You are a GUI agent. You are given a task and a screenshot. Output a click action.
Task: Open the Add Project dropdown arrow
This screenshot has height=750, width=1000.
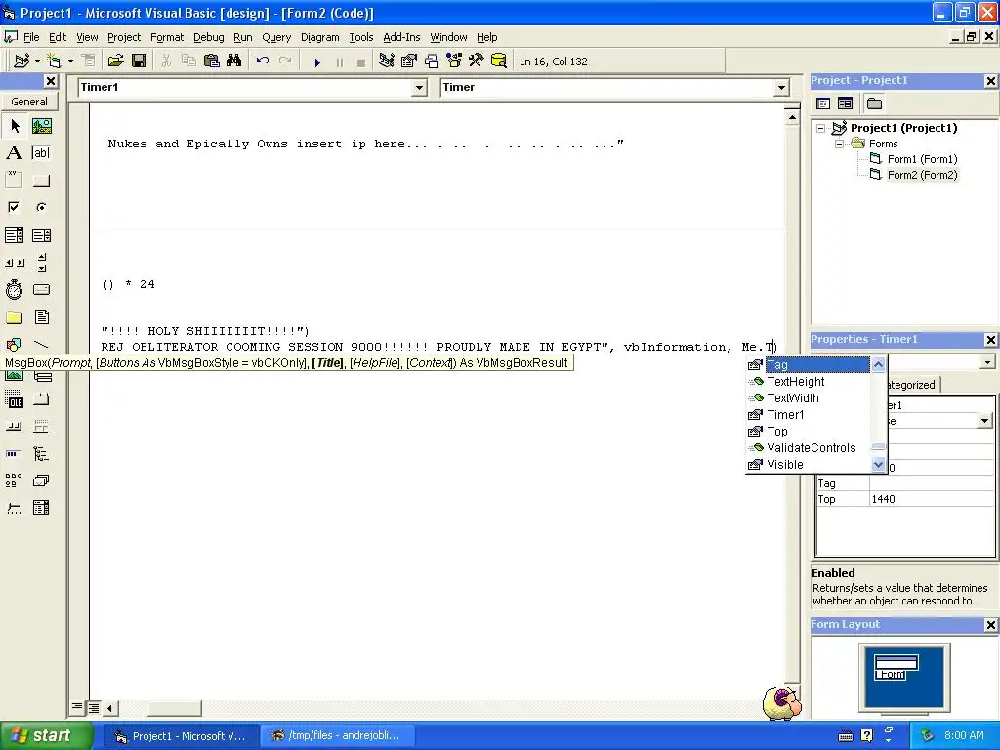38,62
